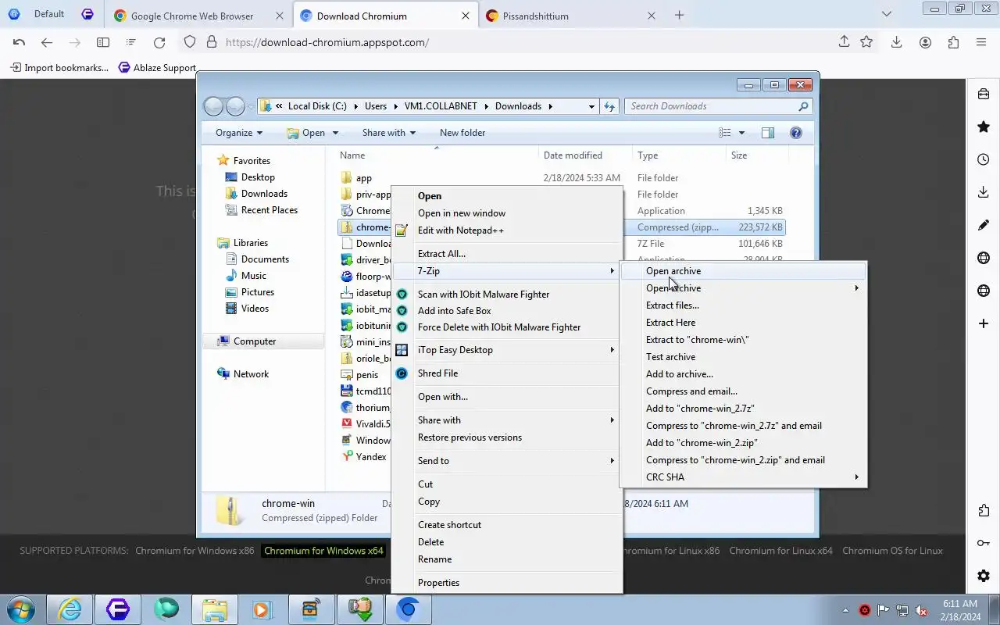Bookmark this page with the toolbar star
The height and width of the screenshot is (625, 1000).
(866, 42)
